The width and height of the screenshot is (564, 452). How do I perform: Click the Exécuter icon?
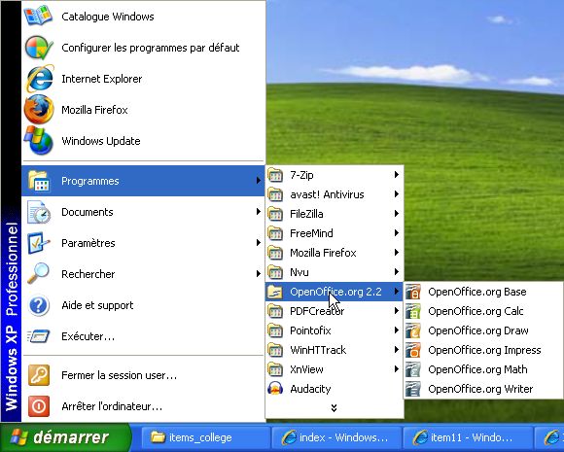coord(38,336)
